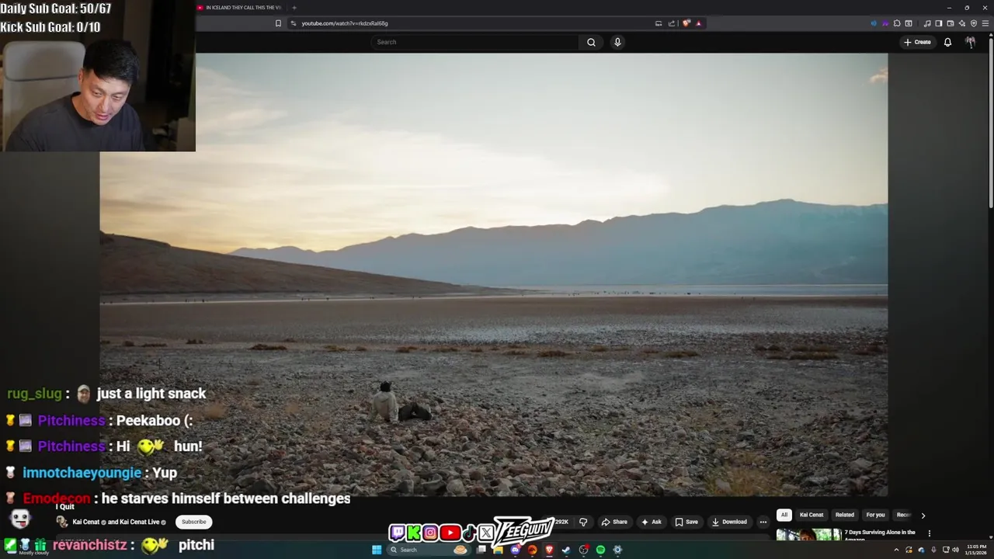The width and height of the screenshot is (994, 559).
Task: Click the Instagram icon in overlay
Action: [430, 533]
